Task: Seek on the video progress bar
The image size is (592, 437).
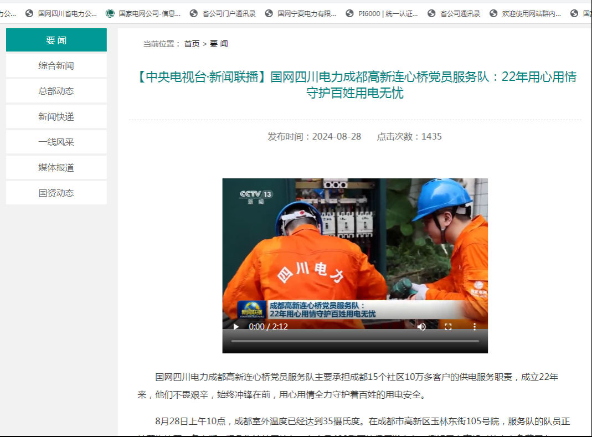Action: point(355,341)
